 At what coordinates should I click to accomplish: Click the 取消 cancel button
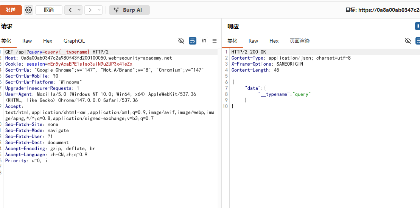(x=49, y=10)
